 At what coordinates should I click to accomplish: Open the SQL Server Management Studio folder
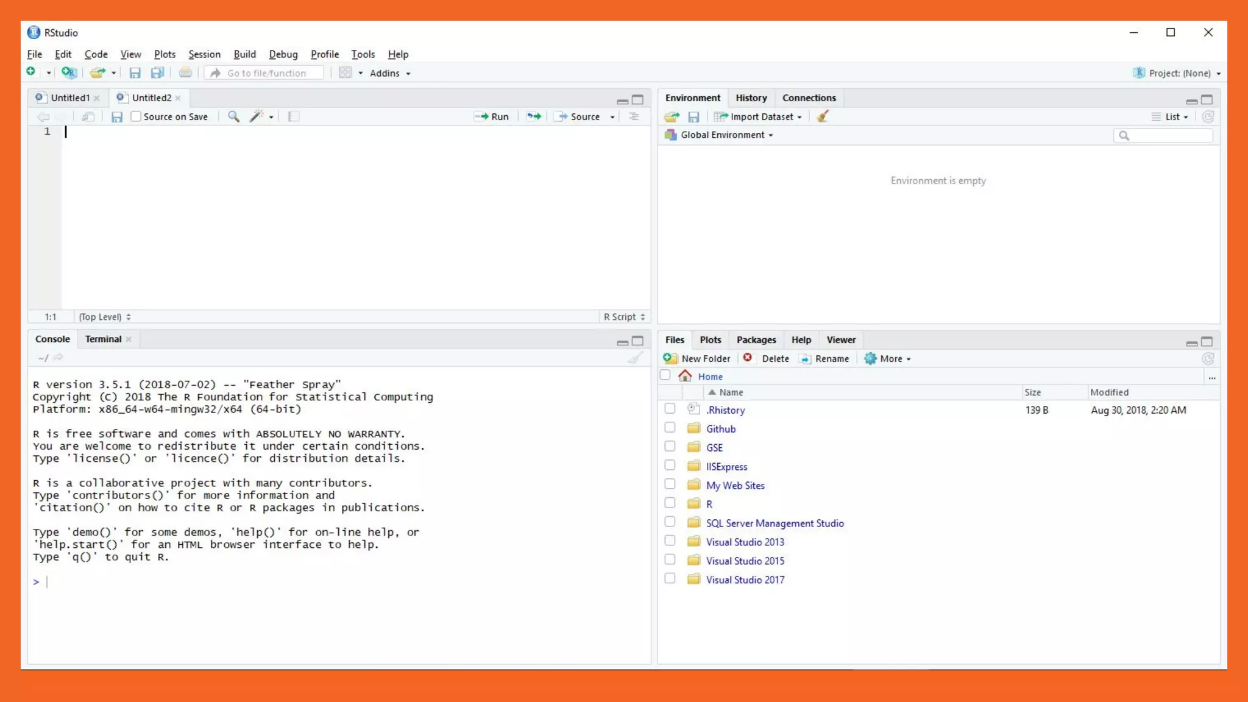tap(775, 523)
